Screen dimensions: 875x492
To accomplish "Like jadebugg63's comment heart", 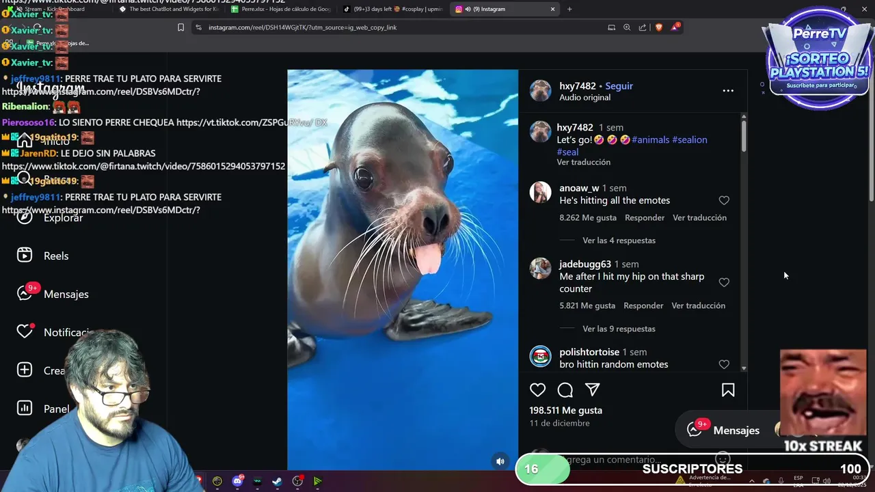I will coord(724,282).
